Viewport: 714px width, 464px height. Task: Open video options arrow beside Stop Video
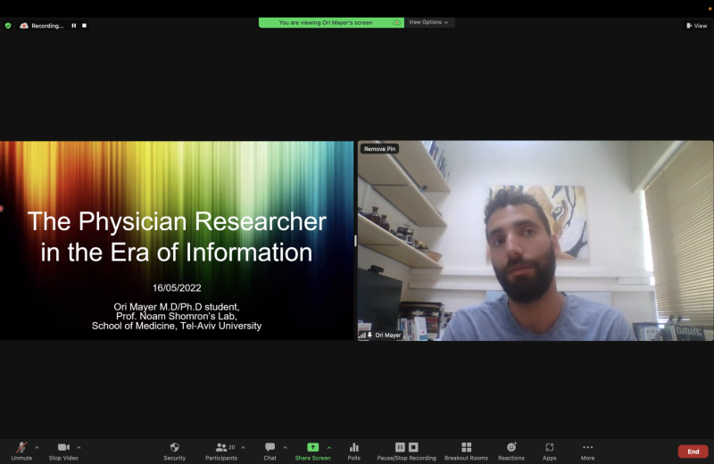[79, 448]
